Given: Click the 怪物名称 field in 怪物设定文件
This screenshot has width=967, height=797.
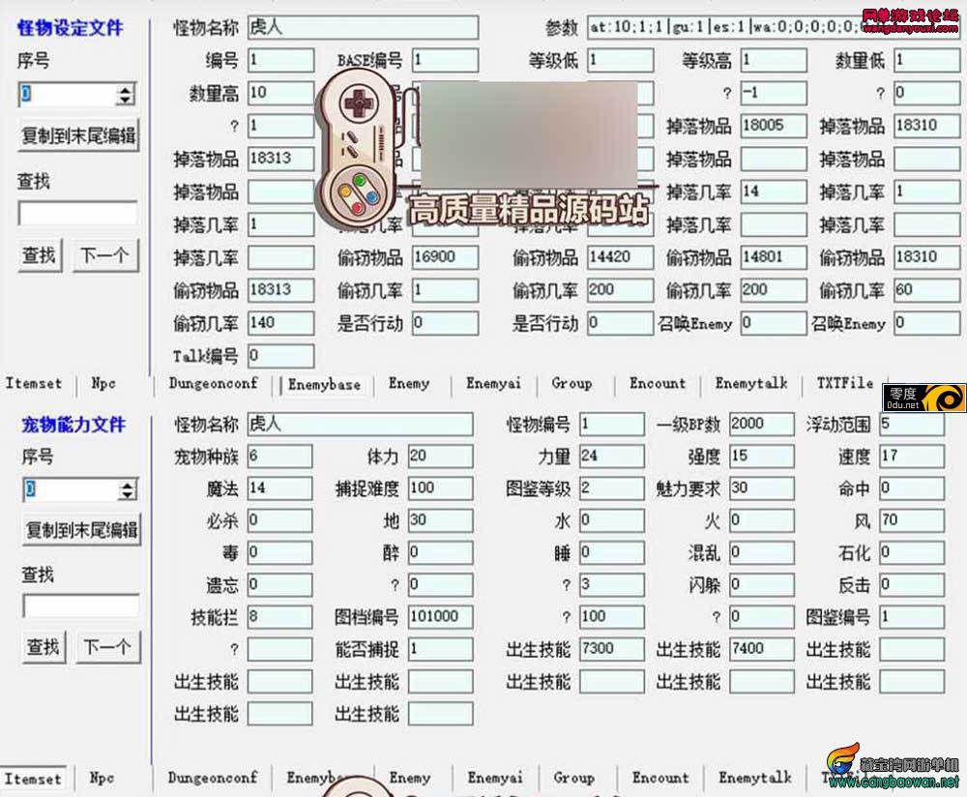Looking at the screenshot, I should click(363, 28).
